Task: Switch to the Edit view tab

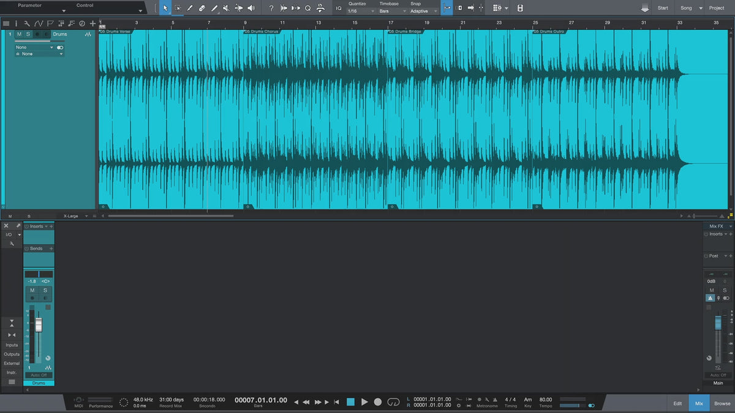Action: (x=677, y=403)
